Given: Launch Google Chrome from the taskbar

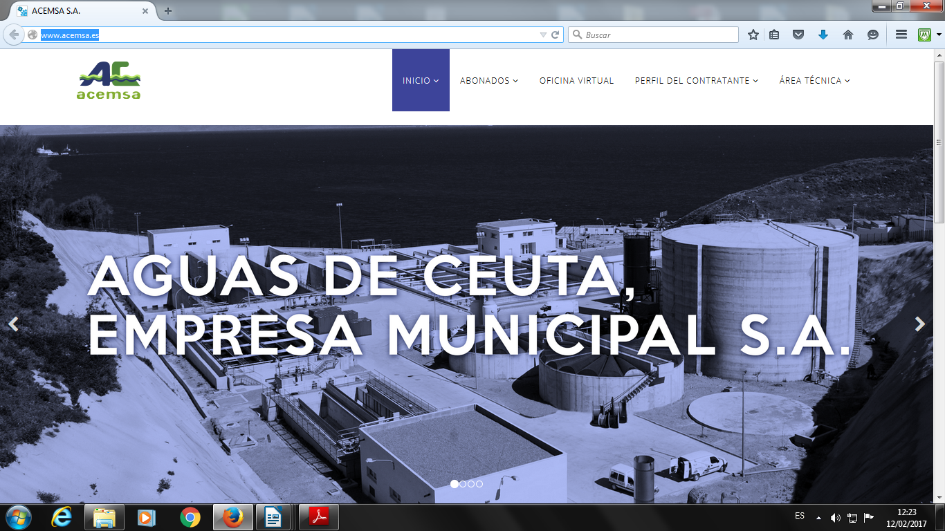Looking at the screenshot, I should pyautogui.click(x=190, y=517).
